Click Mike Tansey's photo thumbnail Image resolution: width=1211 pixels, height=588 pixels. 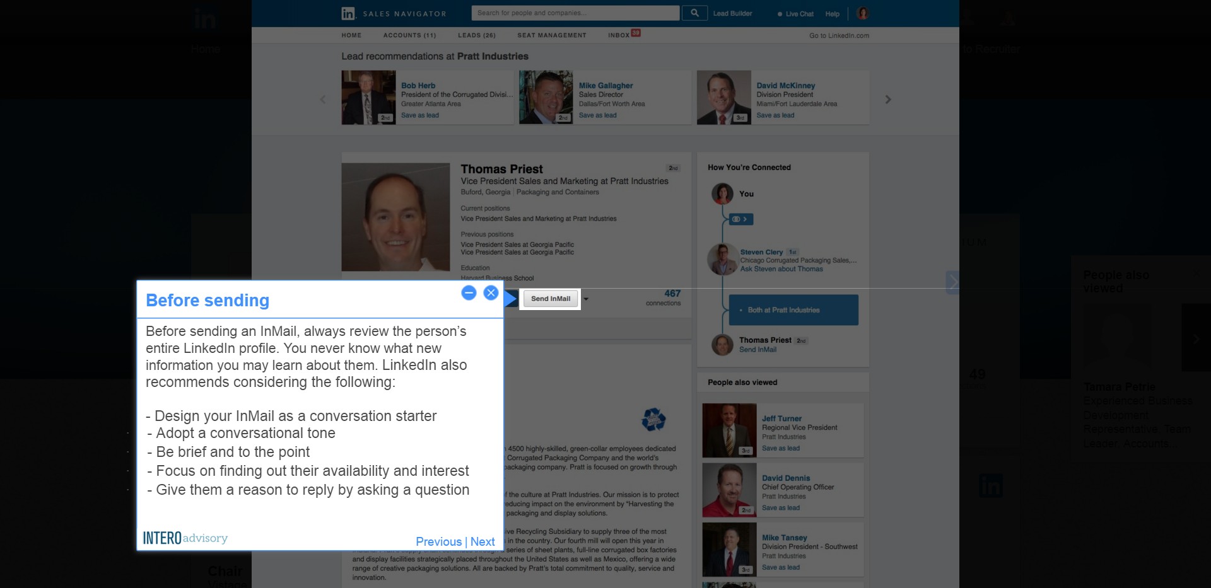tap(729, 550)
